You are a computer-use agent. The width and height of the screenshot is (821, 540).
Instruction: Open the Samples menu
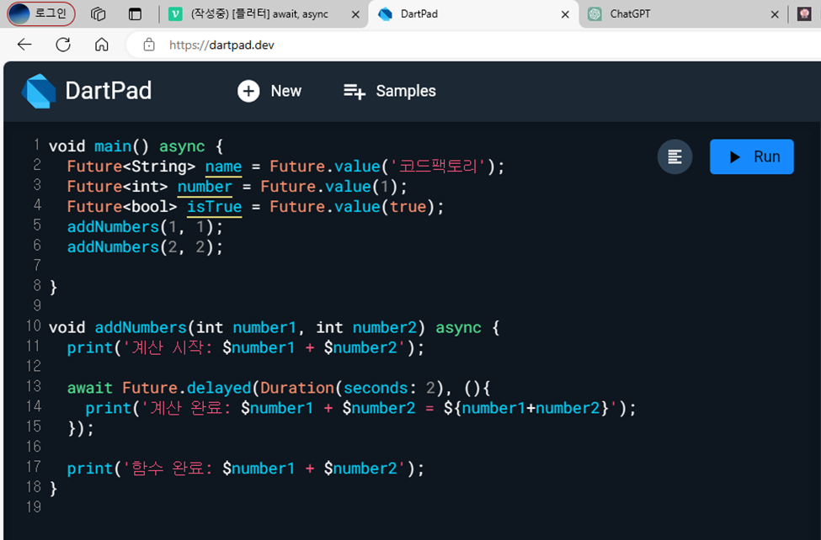click(390, 91)
